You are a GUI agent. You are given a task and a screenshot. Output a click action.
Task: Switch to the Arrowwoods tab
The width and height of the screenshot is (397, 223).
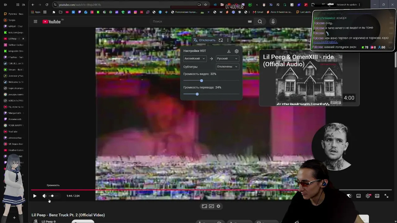[14, 119]
